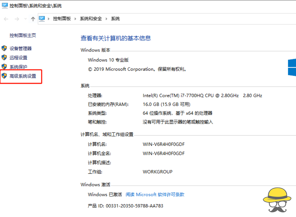Image resolution: width=296 pixels, height=217 pixels.
Task: Open the 控制面板主页 link
Action: pyautogui.click(x=23, y=35)
